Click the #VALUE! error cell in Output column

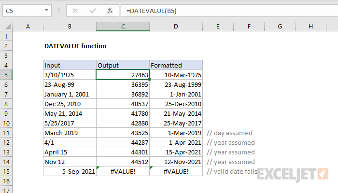[123, 171]
